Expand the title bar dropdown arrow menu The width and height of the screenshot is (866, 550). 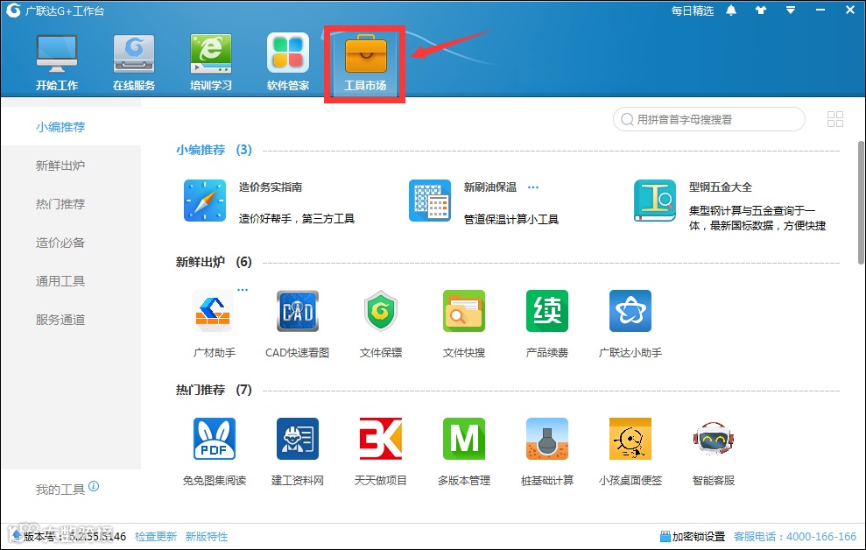coord(791,11)
